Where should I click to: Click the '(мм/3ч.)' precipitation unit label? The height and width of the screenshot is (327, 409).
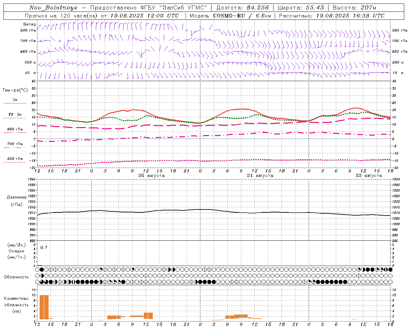click(17, 245)
